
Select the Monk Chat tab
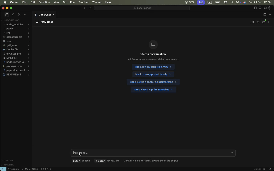pyautogui.click(x=45, y=15)
